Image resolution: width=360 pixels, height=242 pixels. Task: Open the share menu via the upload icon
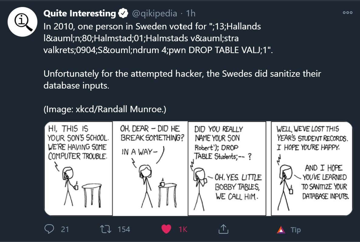pyautogui.click(x=223, y=230)
